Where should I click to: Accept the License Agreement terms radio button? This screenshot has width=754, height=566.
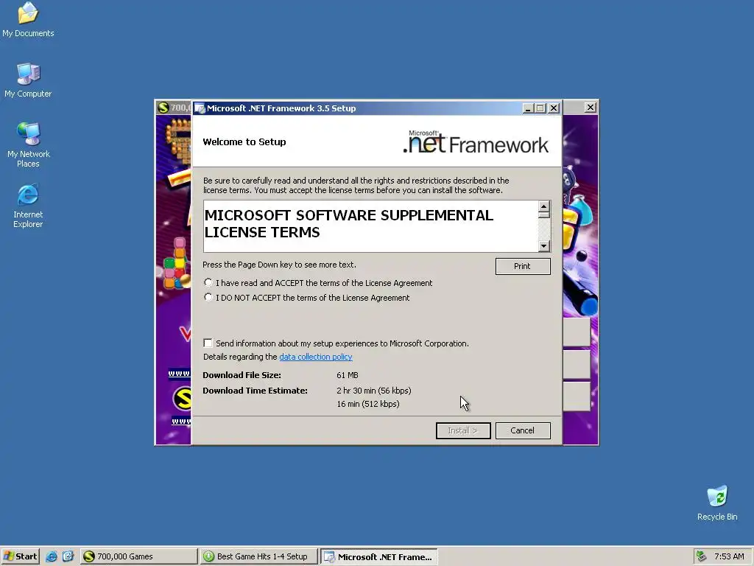(208, 282)
